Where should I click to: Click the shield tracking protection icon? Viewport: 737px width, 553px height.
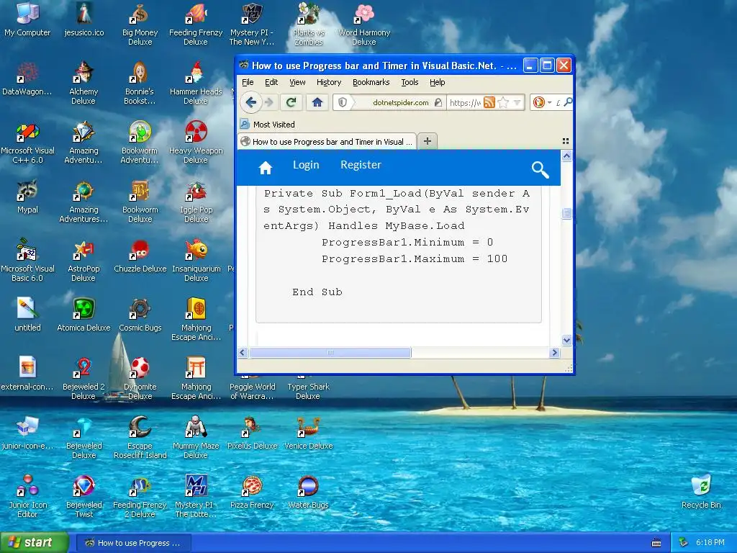[x=343, y=102]
